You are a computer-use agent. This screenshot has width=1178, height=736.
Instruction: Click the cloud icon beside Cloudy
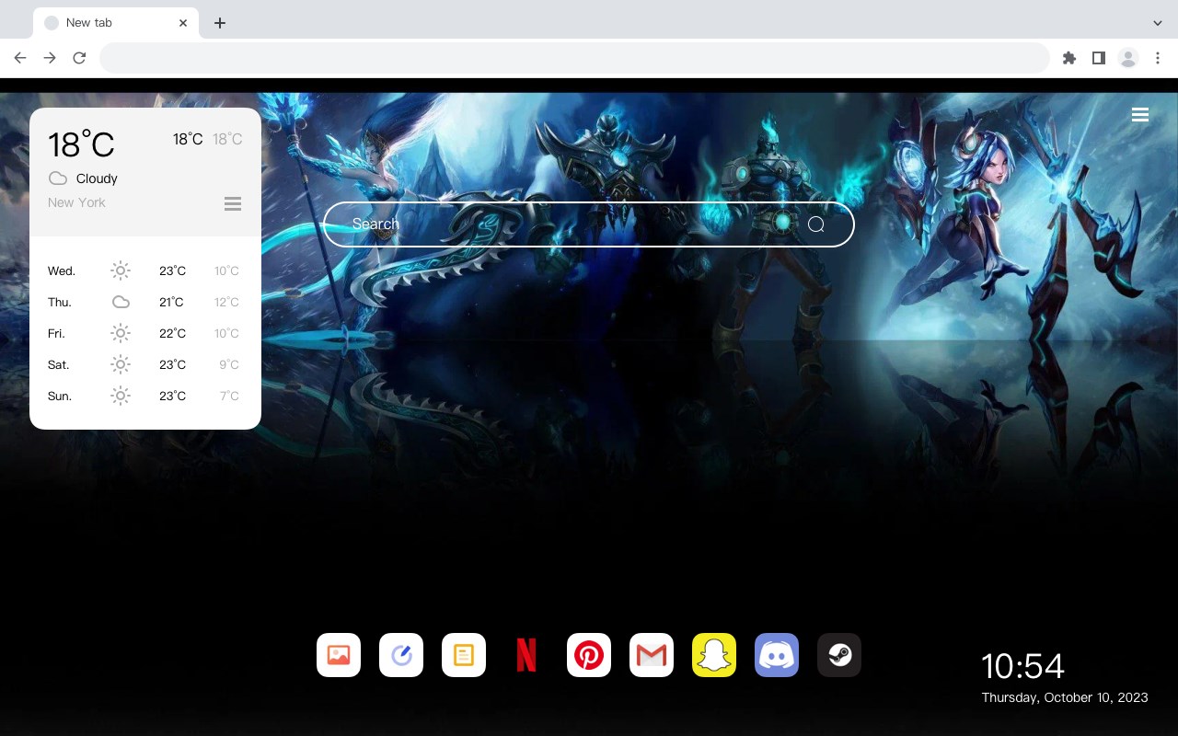click(58, 178)
